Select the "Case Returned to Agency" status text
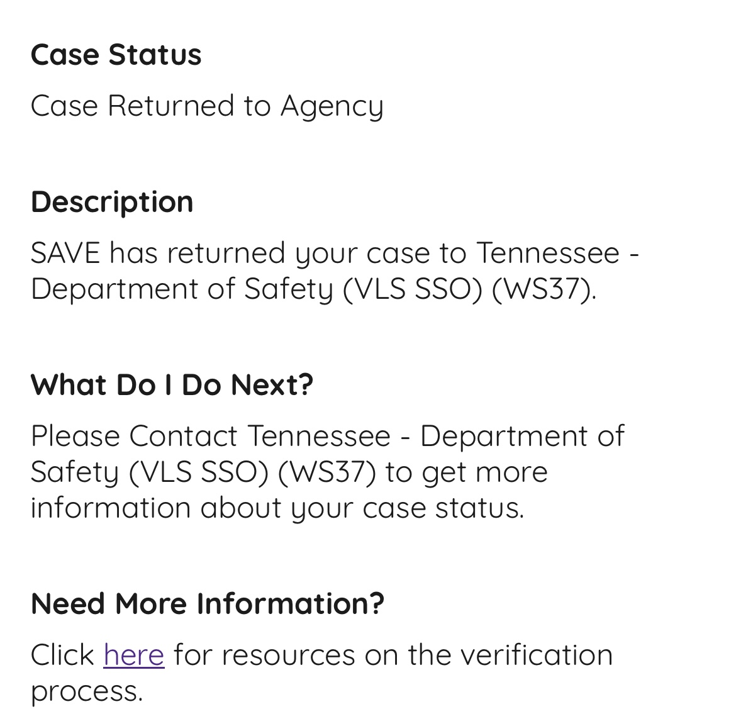 [x=206, y=106]
